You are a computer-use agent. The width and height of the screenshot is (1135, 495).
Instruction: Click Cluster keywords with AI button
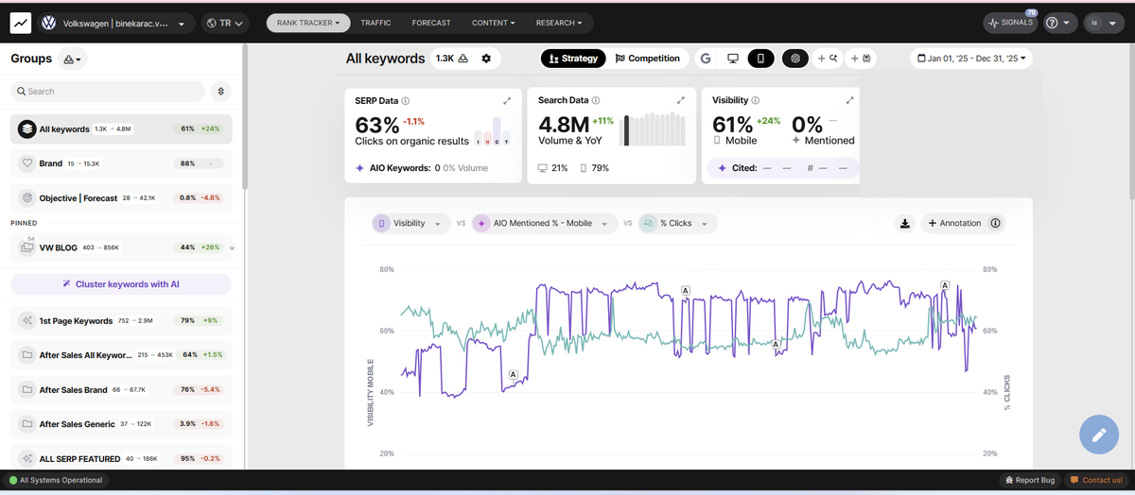tap(121, 283)
